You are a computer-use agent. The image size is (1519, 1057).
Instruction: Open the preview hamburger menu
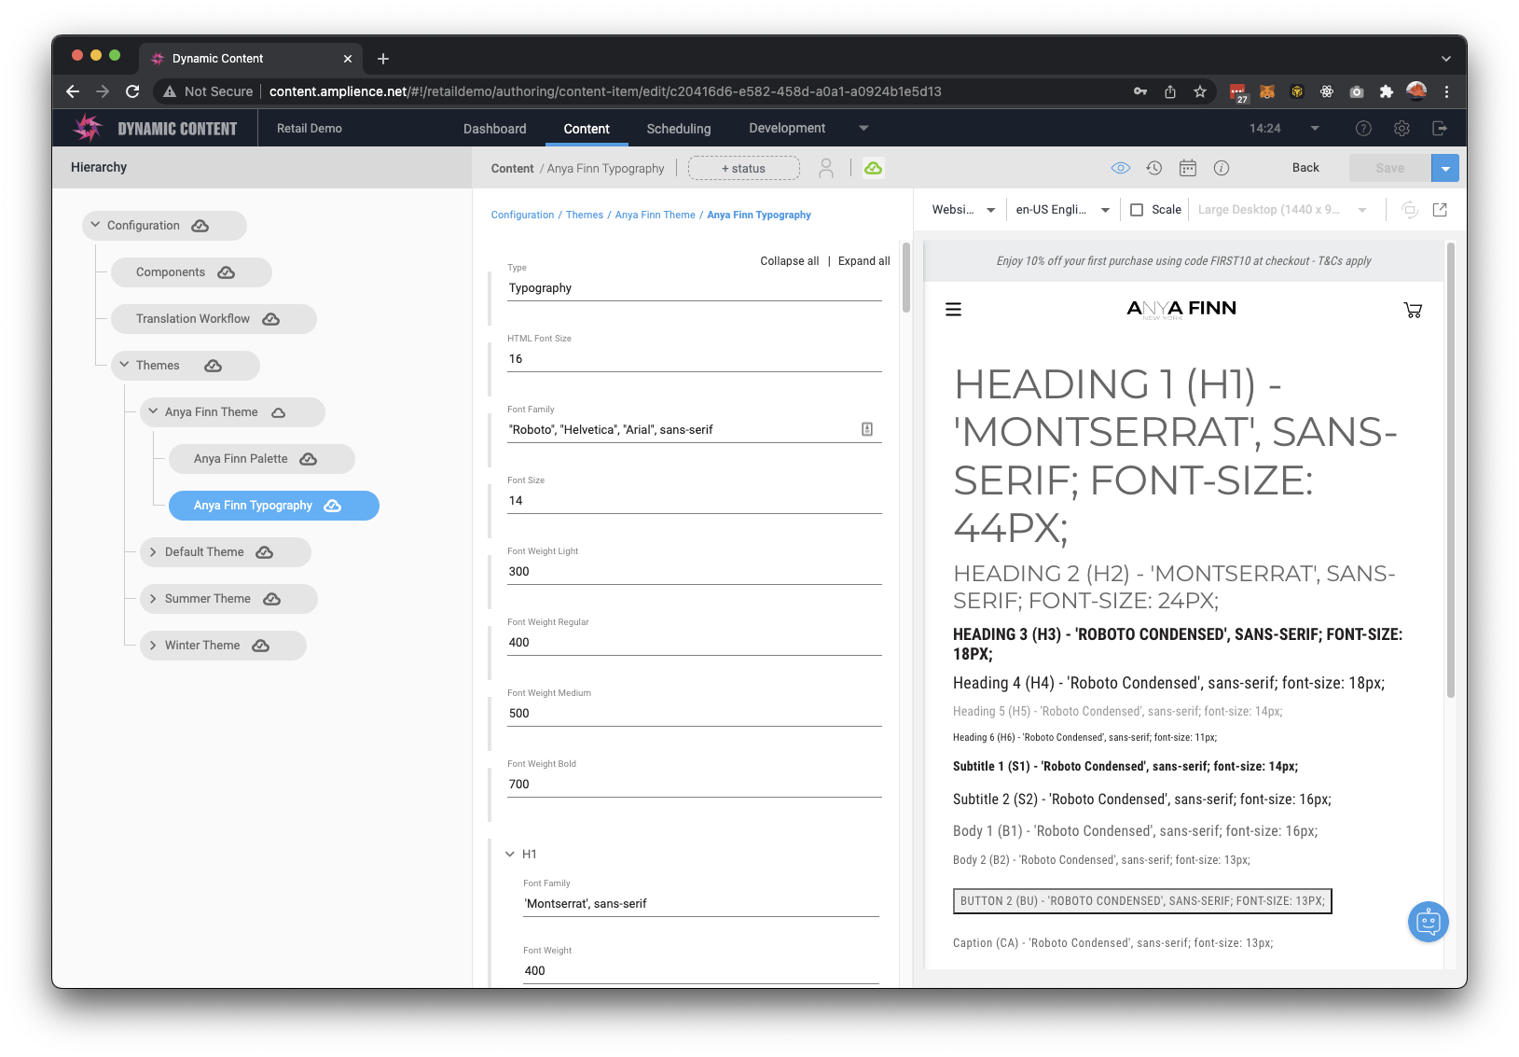(953, 310)
